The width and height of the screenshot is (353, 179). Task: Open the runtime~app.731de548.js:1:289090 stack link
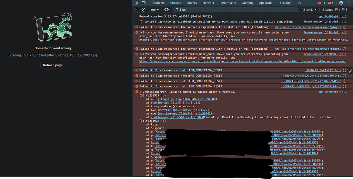pyautogui.click(x=178, y=117)
